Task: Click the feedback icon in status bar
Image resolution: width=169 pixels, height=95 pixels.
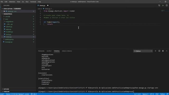Action: pos(167,94)
